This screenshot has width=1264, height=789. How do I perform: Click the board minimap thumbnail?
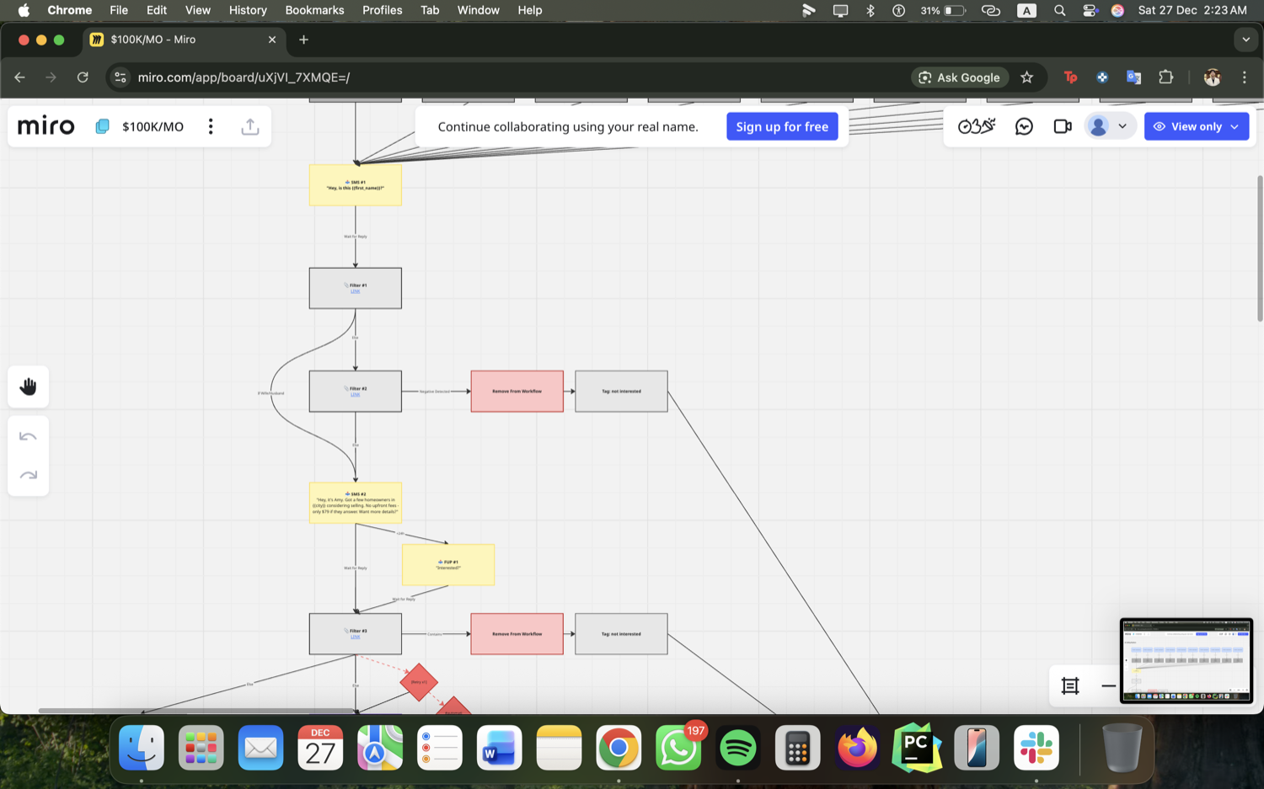pyautogui.click(x=1186, y=661)
